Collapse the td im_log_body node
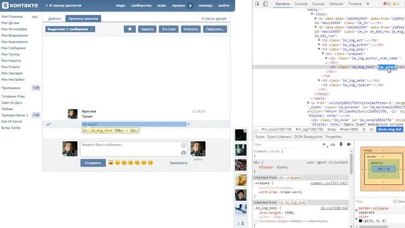Viewport: 405px width, 228px height. point(319,49)
